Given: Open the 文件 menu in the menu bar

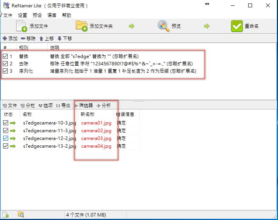Looking at the screenshot, I should point(8,15).
